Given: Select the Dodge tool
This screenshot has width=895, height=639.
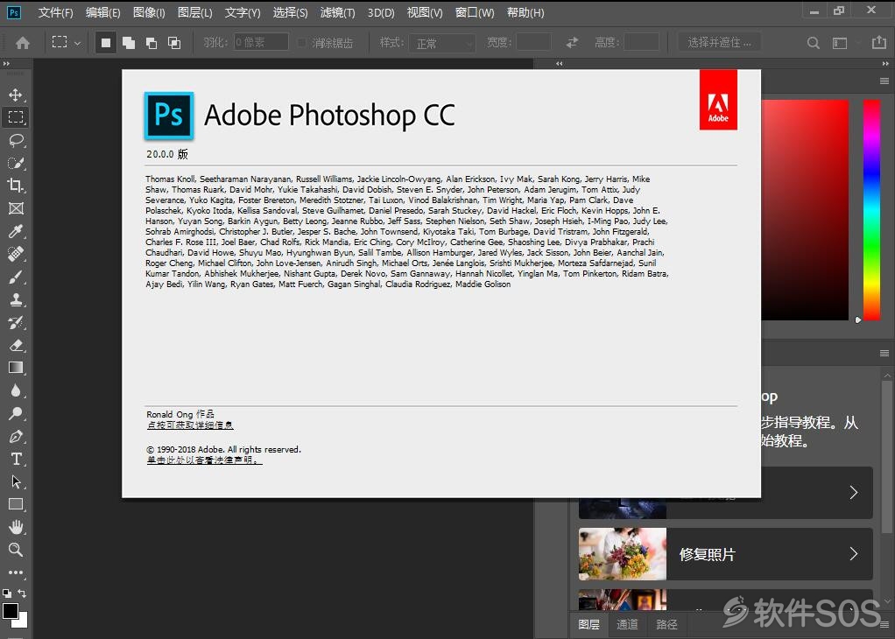Looking at the screenshot, I should [16, 414].
